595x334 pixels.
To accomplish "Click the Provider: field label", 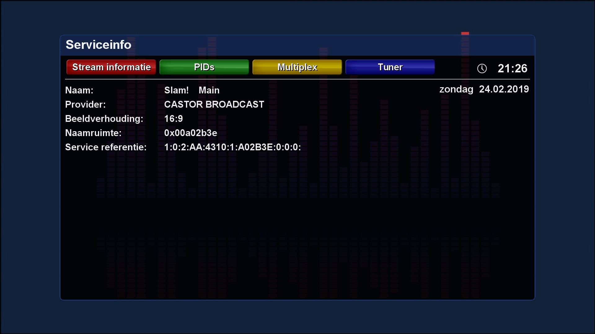I will click(x=85, y=104).
